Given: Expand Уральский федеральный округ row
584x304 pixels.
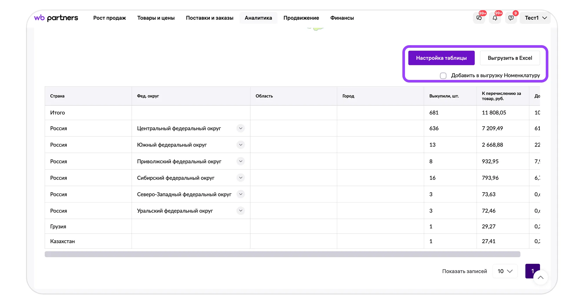Looking at the screenshot, I should tap(240, 211).
